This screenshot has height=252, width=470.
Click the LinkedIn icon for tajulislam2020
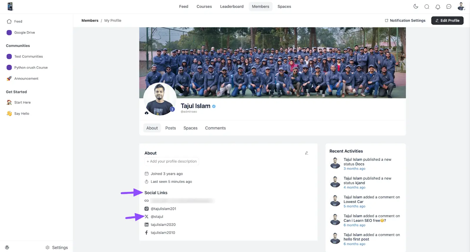[x=147, y=225]
